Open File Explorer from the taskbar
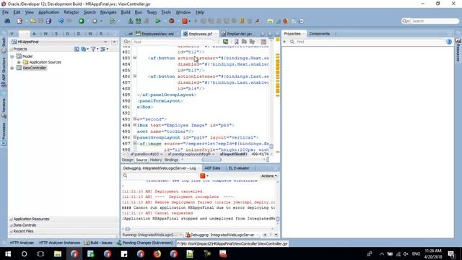Image resolution: width=462 pixels, height=260 pixels. pos(58,253)
